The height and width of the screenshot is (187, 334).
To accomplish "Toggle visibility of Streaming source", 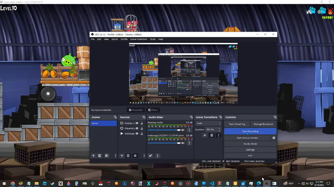I will (x=137, y=128).
